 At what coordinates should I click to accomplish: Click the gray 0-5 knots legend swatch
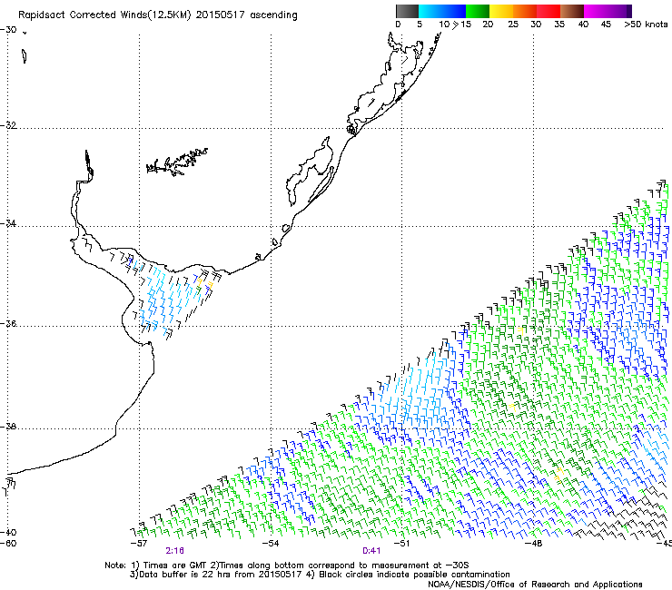point(407,11)
